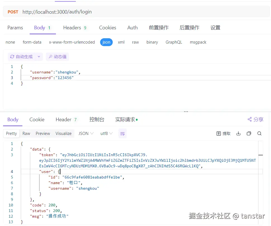Select the form-data body type
This screenshot has height=226, width=271.
pyautogui.click(x=32, y=42)
